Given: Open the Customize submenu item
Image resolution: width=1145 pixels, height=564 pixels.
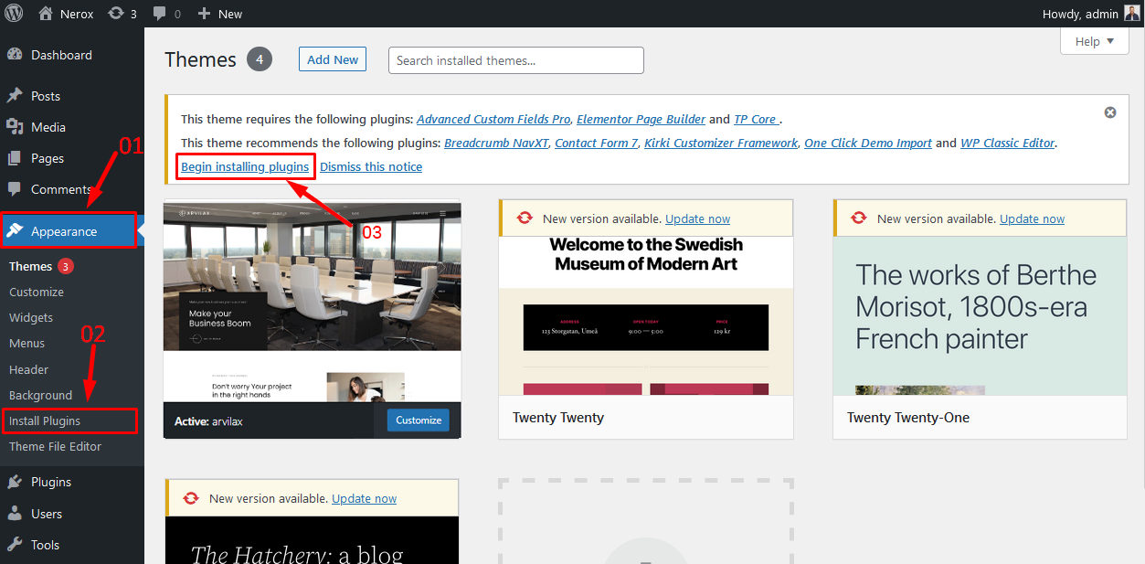Looking at the screenshot, I should pyautogui.click(x=37, y=292).
